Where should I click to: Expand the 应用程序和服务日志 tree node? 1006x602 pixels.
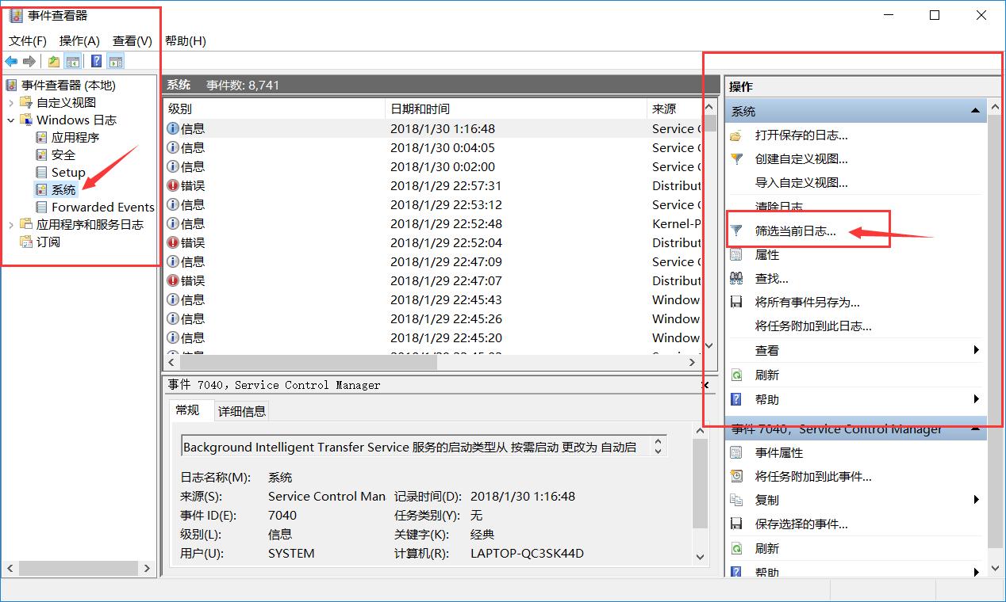(12, 224)
